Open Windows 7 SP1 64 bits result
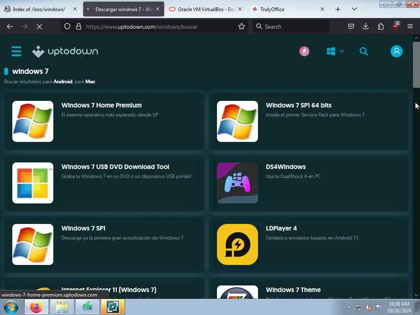The image size is (420, 315). [x=299, y=105]
